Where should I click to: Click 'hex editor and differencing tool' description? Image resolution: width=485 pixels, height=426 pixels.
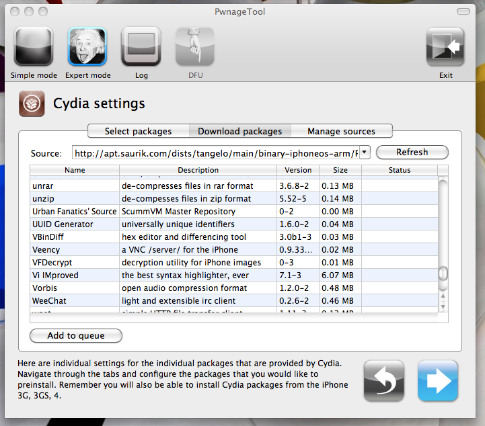tap(184, 237)
